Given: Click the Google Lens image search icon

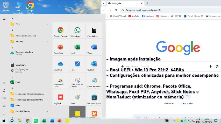Looking at the screenshot, I should point(217,66).
